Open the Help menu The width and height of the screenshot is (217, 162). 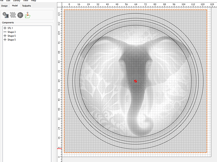(34, 0)
